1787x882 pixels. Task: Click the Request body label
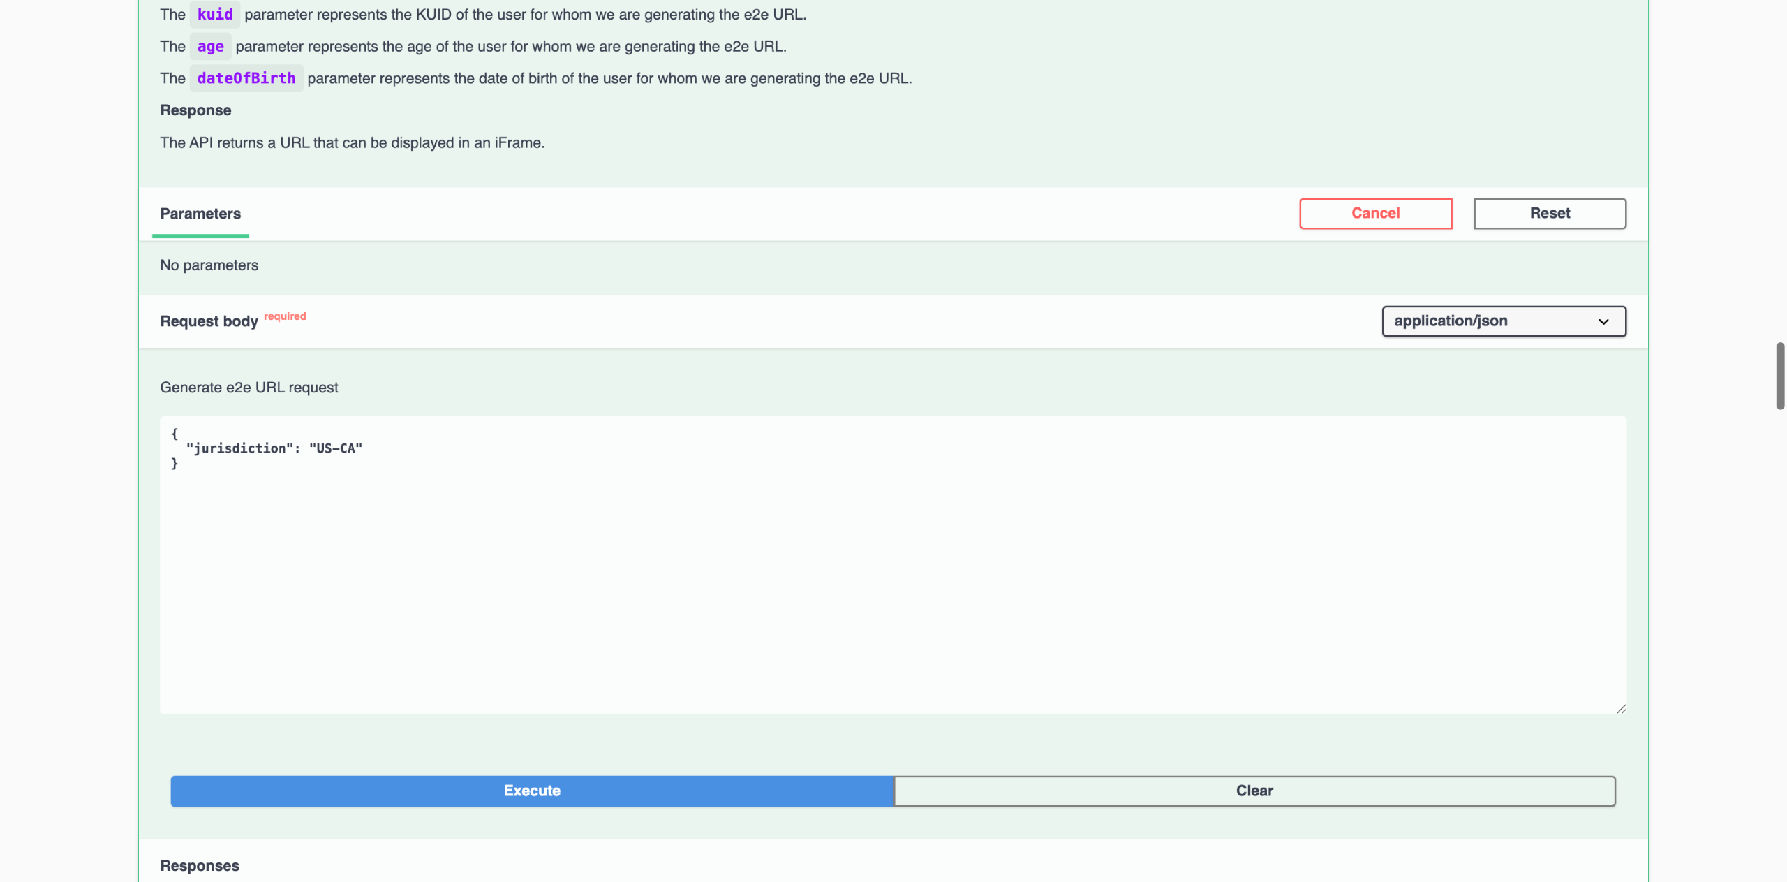(x=209, y=321)
